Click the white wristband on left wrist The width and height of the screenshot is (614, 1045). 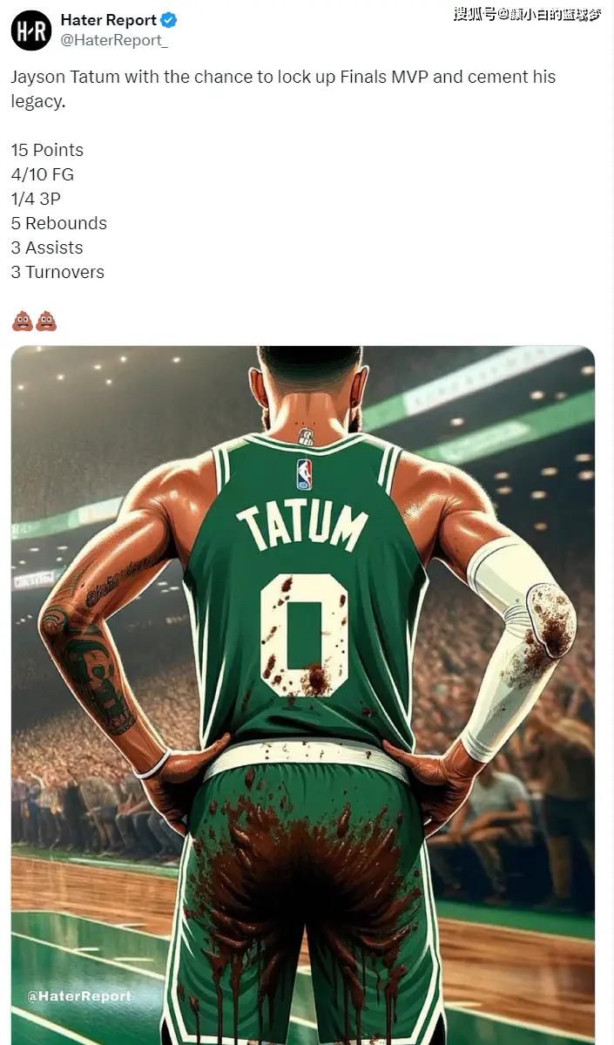point(153,766)
